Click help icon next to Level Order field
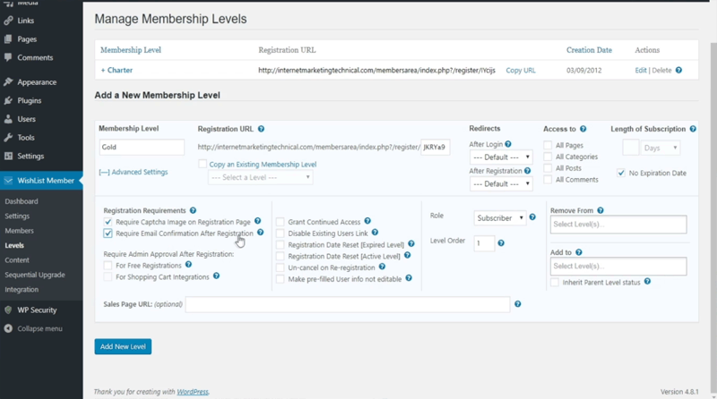717x399 pixels. [x=500, y=242]
